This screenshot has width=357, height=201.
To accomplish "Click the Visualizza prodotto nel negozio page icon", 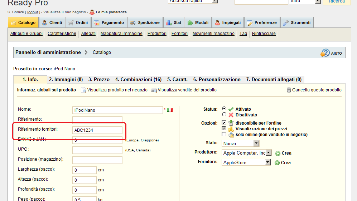I will (83, 90).
